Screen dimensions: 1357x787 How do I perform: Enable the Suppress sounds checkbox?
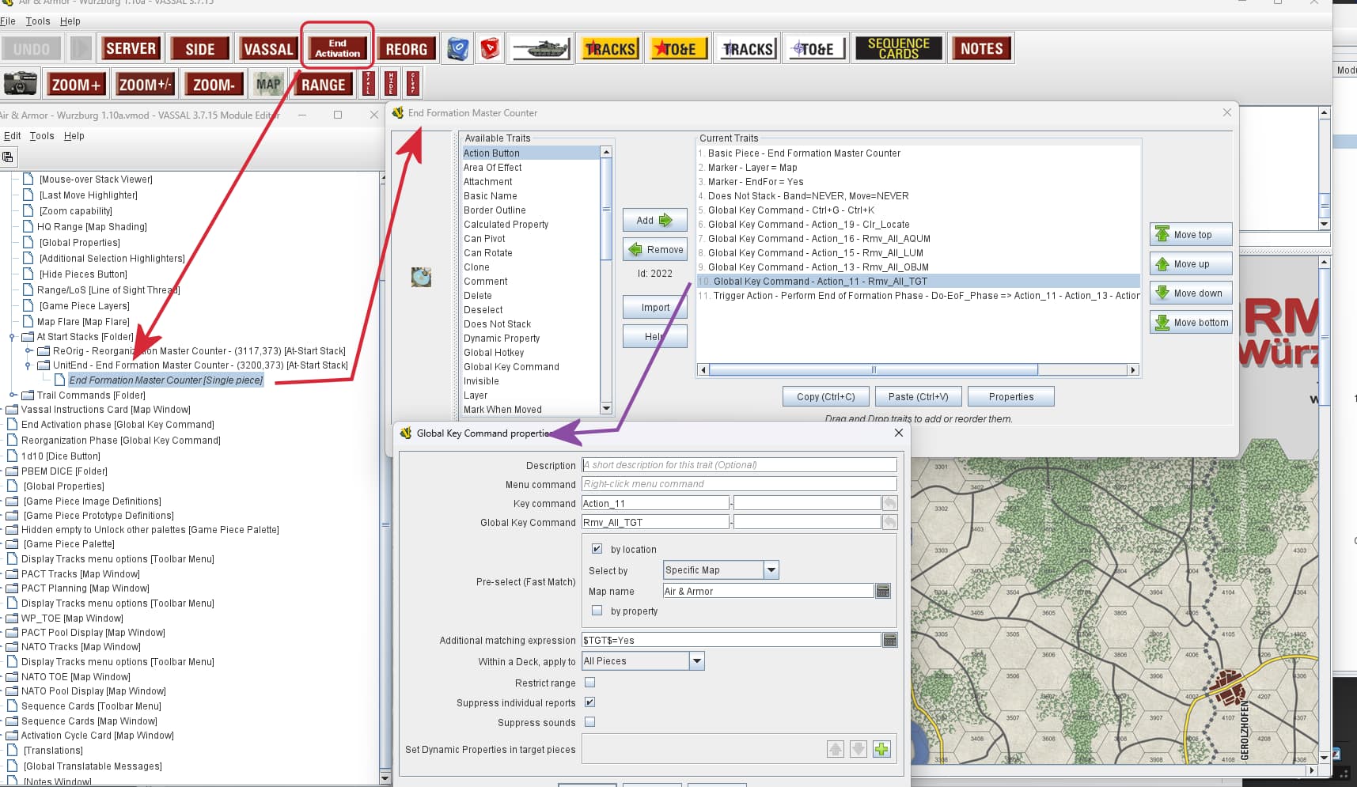click(589, 721)
